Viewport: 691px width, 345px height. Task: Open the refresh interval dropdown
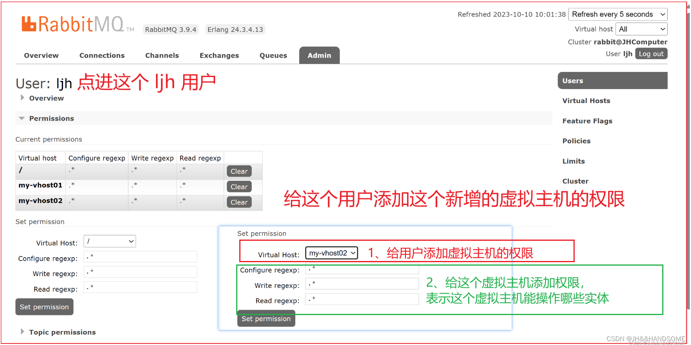(x=618, y=14)
